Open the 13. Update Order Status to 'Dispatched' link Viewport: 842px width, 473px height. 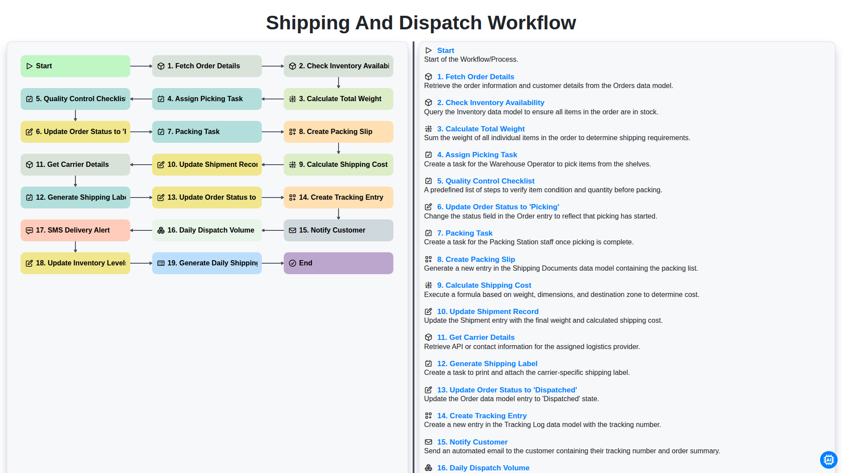coord(507,390)
